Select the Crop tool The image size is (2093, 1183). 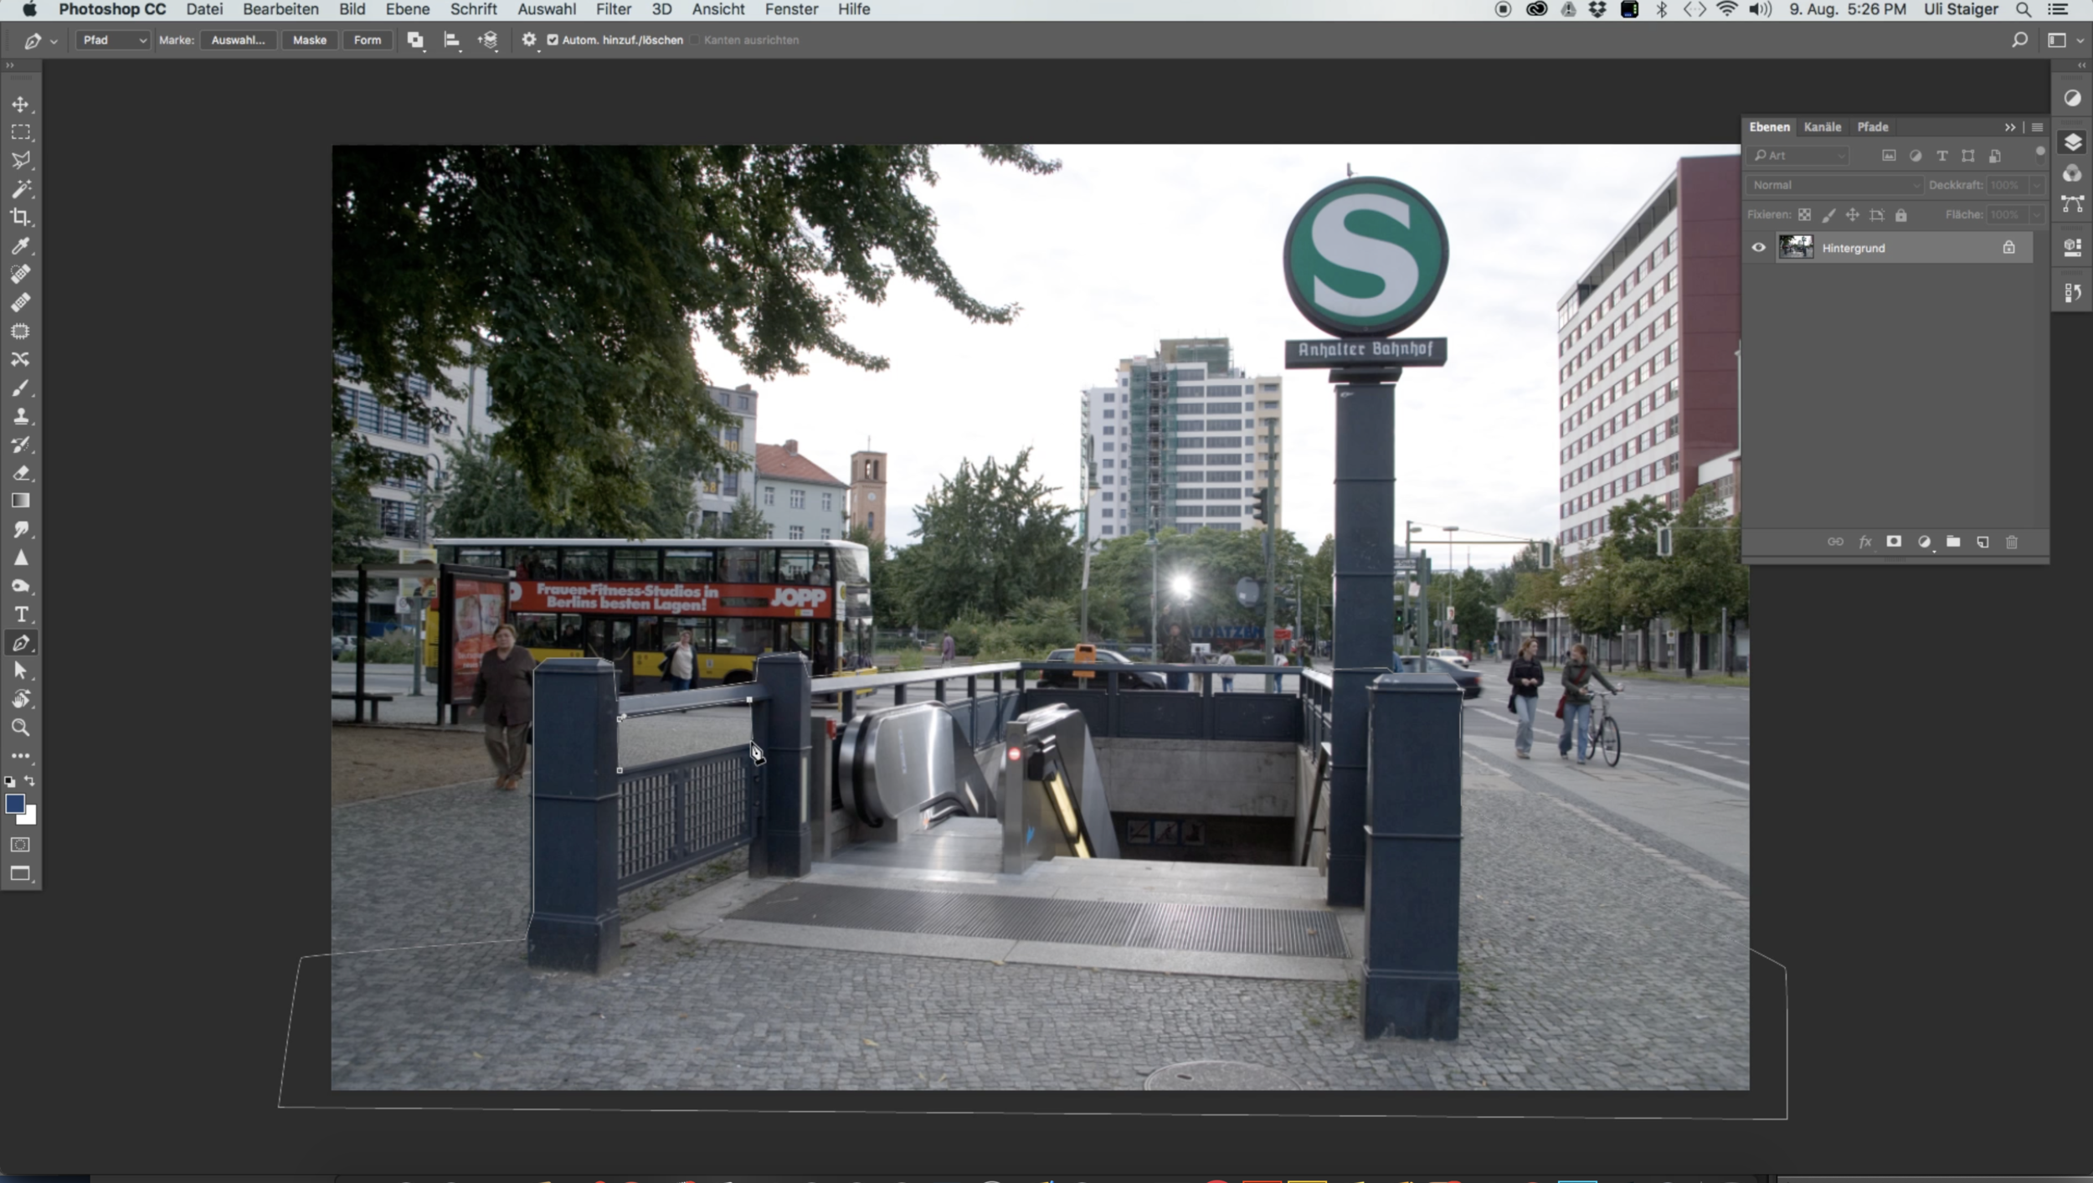point(21,218)
